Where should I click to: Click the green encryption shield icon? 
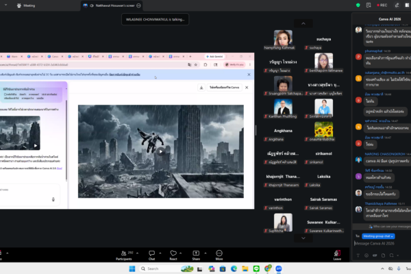point(358,5)
